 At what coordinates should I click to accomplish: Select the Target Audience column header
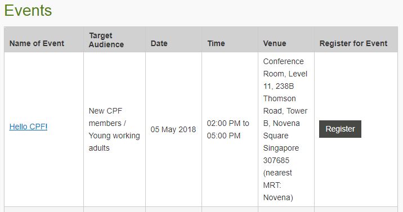click(x=106, y=40)
